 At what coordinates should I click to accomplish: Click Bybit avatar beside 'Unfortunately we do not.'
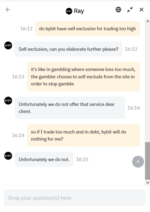click(x=8, y=156)
